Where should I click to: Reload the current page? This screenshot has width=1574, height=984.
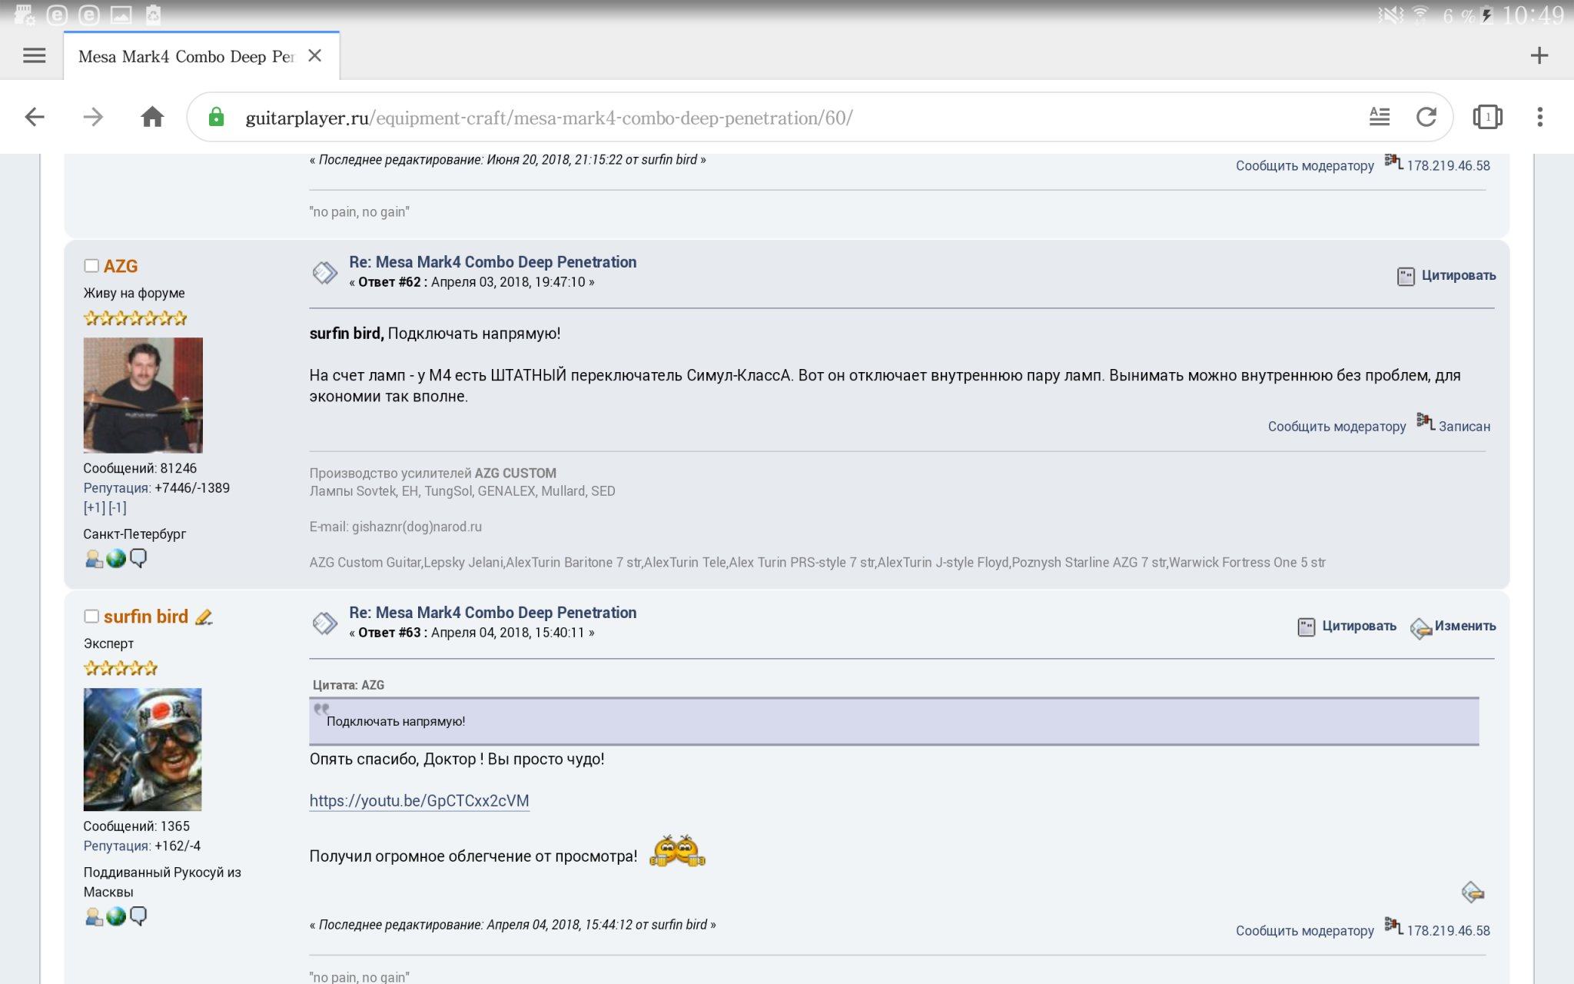click(1426, 117)
